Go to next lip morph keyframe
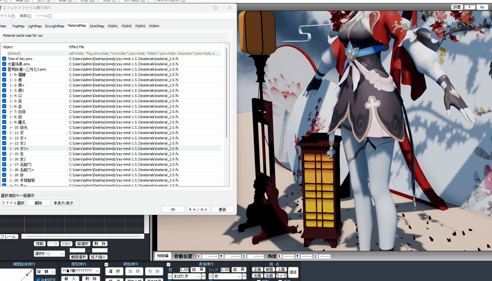The height and width of the screenshot is (281, 492). (x=244, y=276)
